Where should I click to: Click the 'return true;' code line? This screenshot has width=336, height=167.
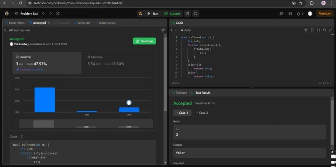203,69
